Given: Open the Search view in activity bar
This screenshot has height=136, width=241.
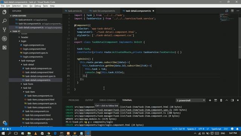Looking at the screenshot, I should [4, 21].
